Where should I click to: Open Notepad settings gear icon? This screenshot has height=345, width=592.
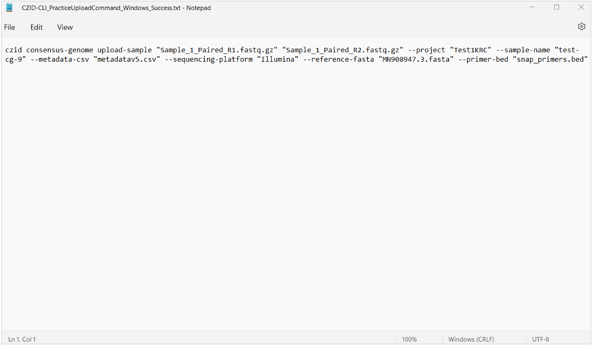[x=581, y=26]
